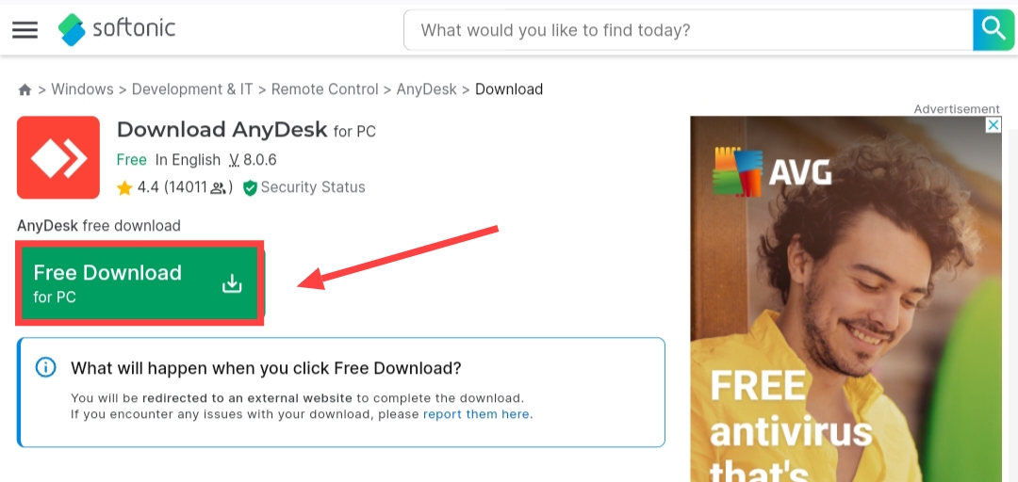Click the magnifying glass search button

[993, 30]
